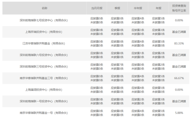Click the 投资者查询账号开立率 column header
This screenshot has height=120, width=190.
(x=179, y=8)
